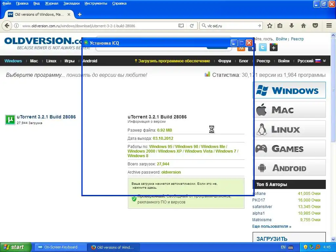The image size is (336, 252).
Task: Open the Инструменты menu
Action: tap(96, 3)
